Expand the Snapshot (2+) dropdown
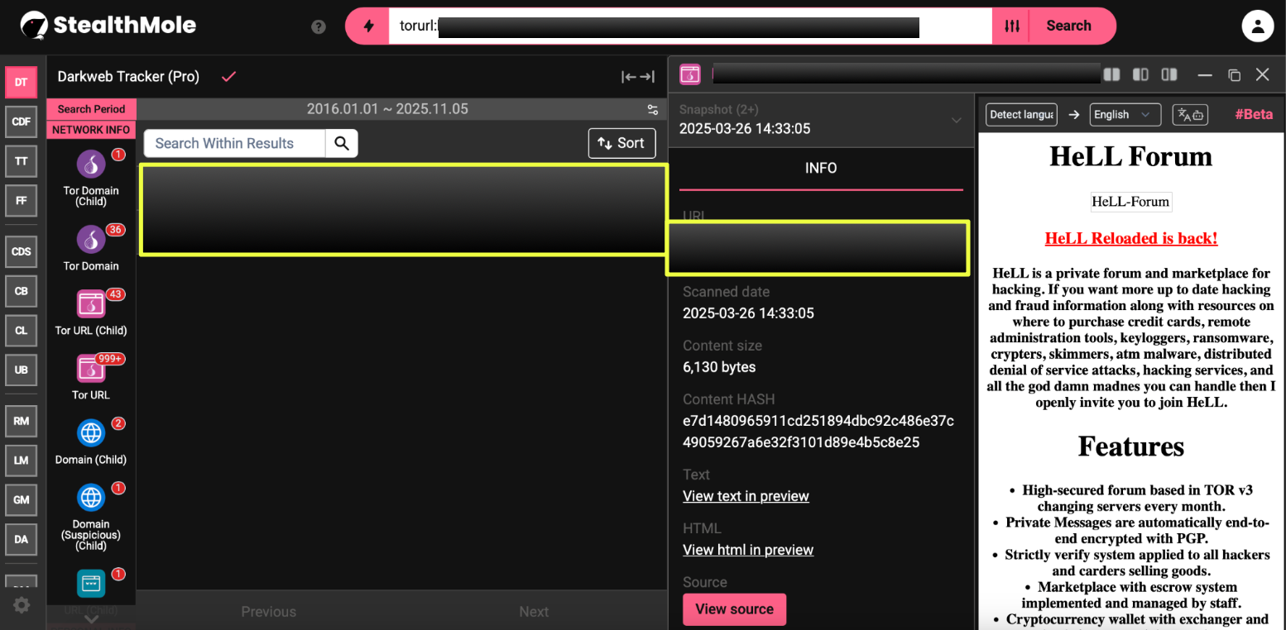 (956, 121)
